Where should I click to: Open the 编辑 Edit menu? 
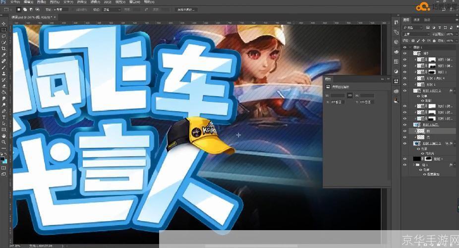pos(28,2)
